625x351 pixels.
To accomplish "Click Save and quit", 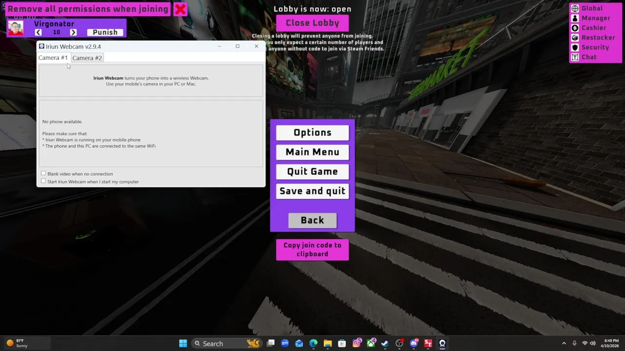I will point(312,191).
